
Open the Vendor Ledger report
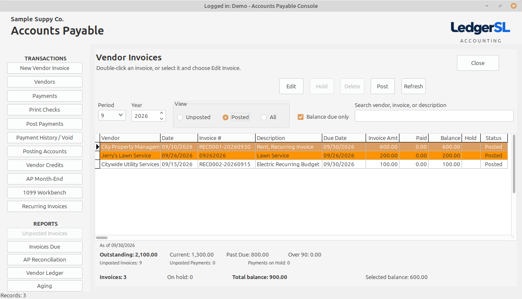coord(45,273)
